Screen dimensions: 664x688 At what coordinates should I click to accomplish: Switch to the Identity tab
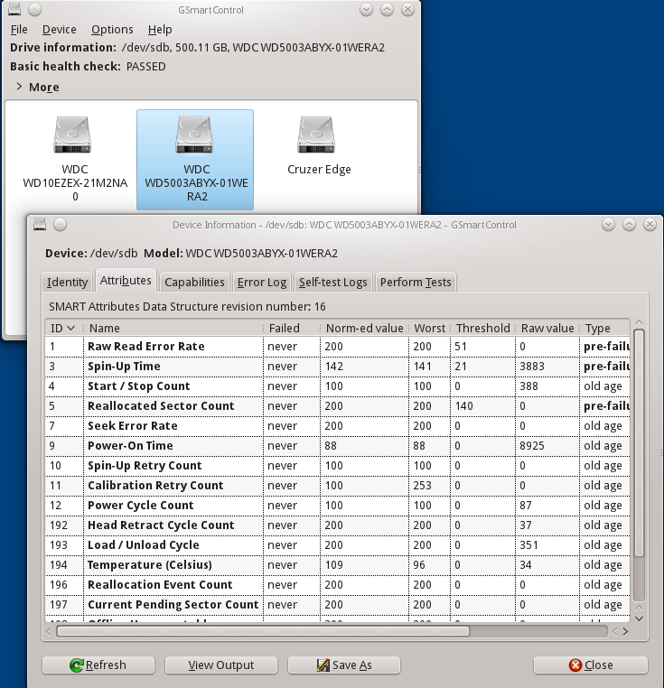point(67,282)
